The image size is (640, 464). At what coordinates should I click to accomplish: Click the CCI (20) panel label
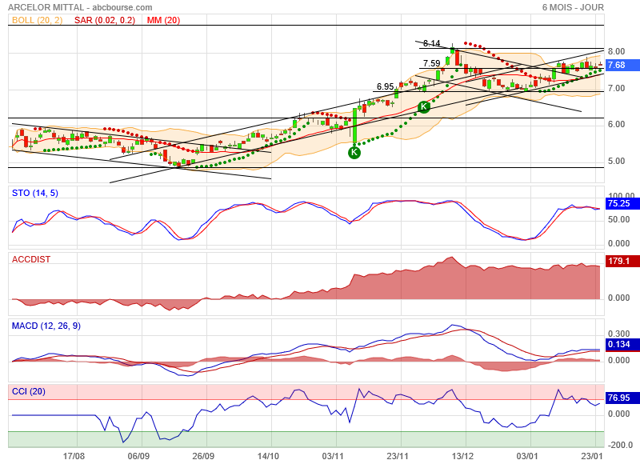(x=29, y=391)
